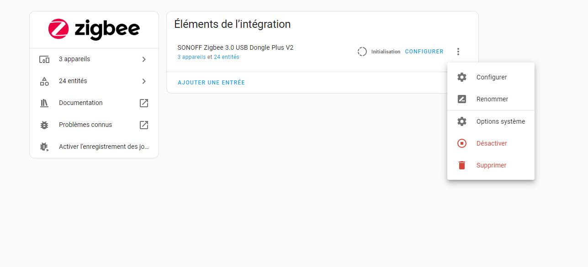This screenshot has width=588, height=267.
Task: Open the blue 24 entités link
Action: [x=227, y=57]
